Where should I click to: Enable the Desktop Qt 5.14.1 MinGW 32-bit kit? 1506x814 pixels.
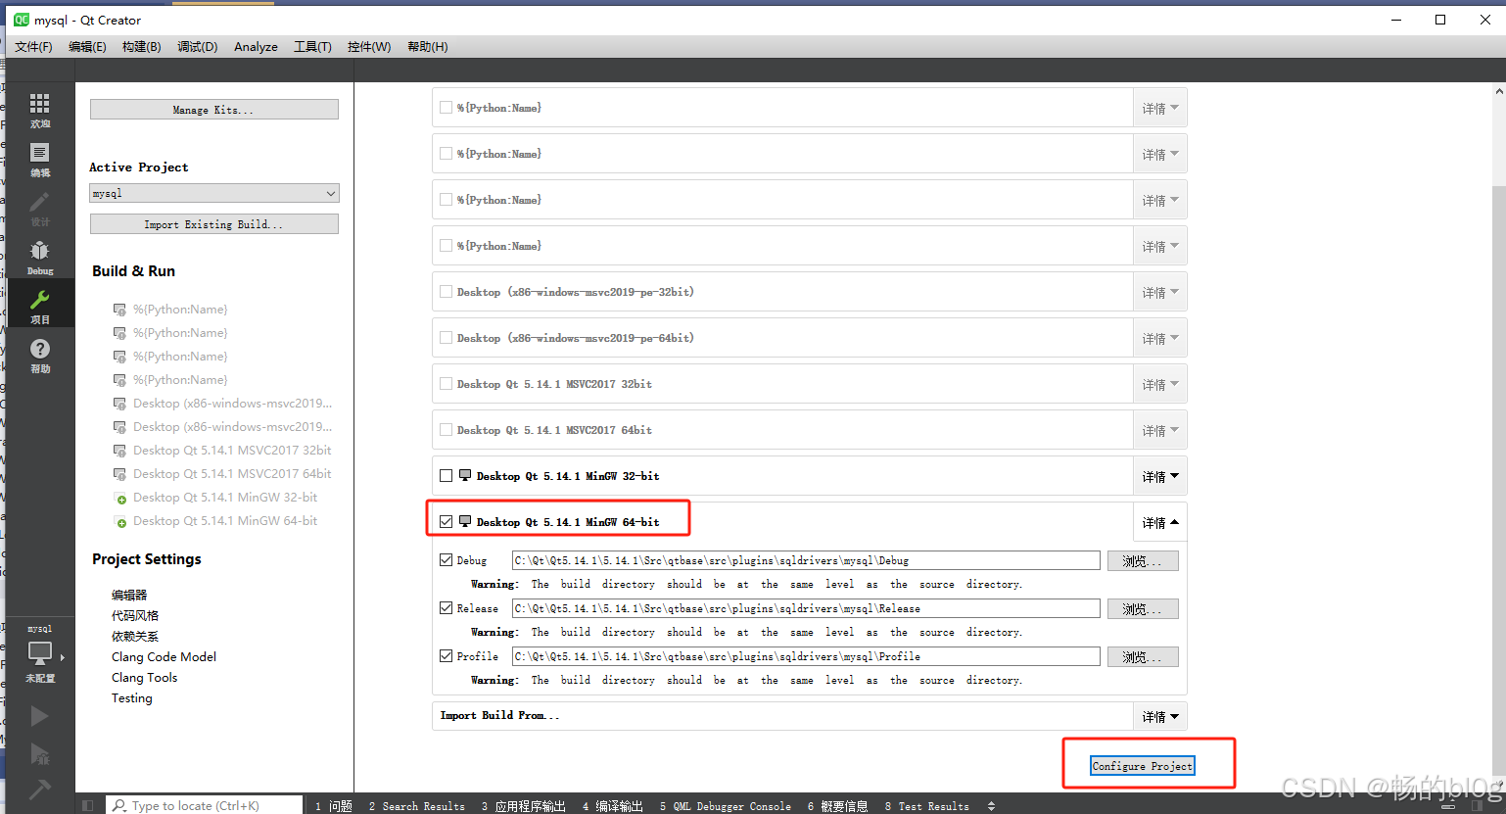click(x=447, y=476)
